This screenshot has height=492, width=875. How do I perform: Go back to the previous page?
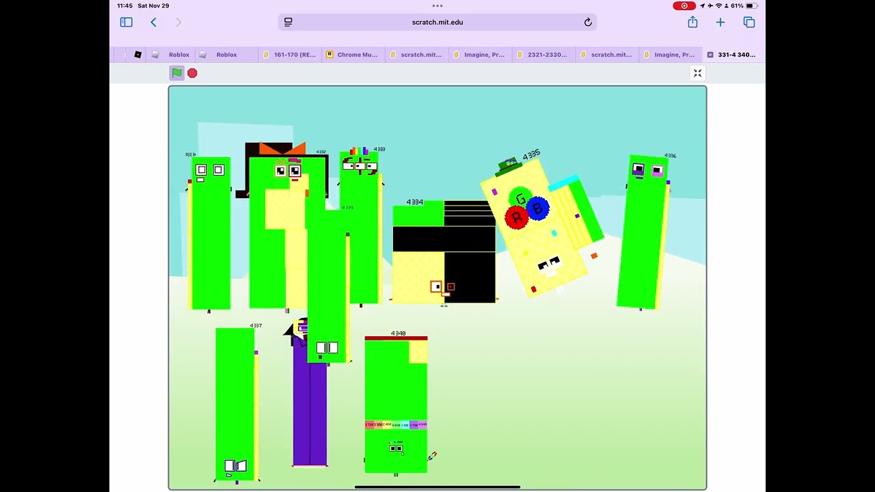(154, 23)
